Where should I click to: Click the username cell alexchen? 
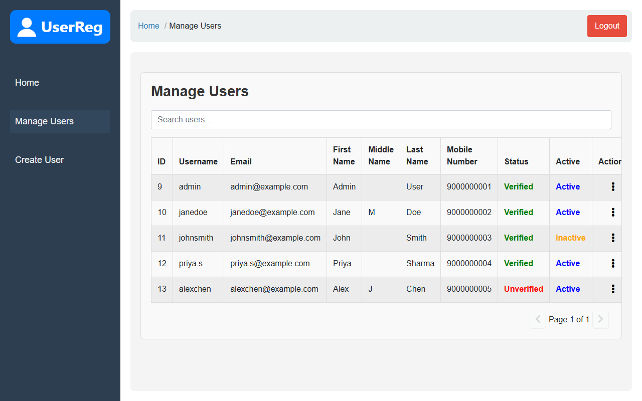pos(198,289)
